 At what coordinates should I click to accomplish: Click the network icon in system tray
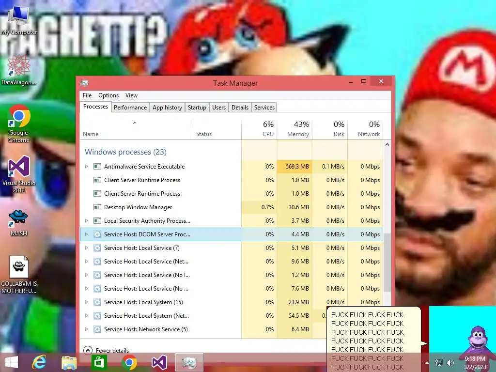[439, 363]
